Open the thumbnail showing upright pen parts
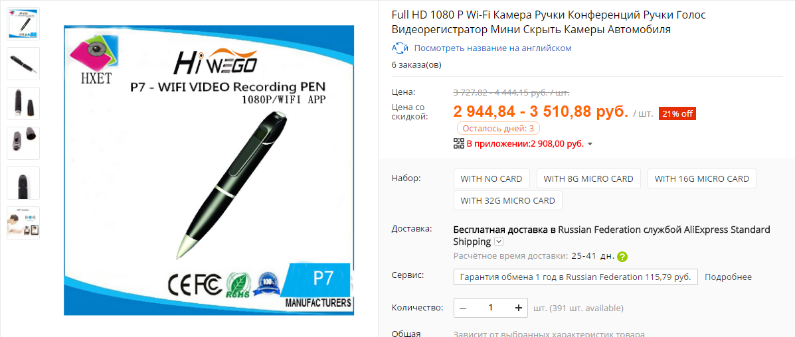Viewport: 795px width, 337px height. click(x=23, y=103)
